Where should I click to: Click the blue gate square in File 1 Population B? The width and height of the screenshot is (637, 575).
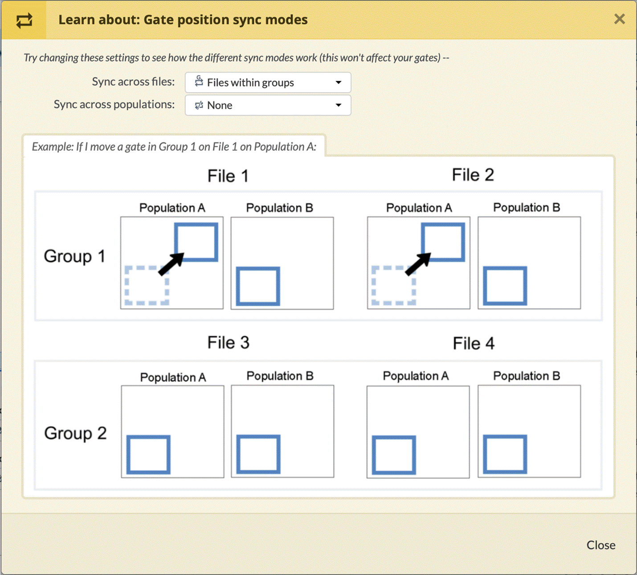tap(258, 286)
